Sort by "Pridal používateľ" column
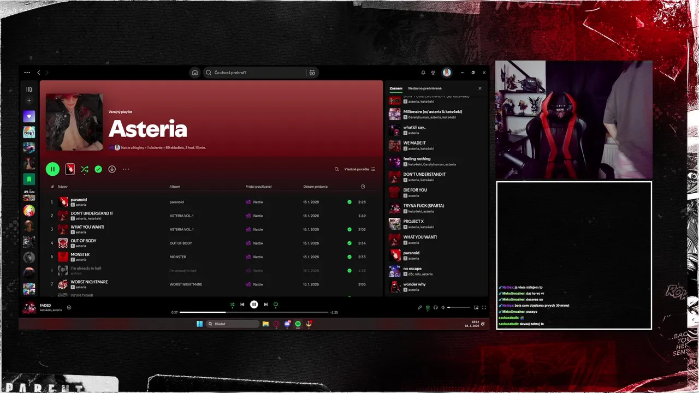Viewport: 699px width, 393px height. (258, 187)
